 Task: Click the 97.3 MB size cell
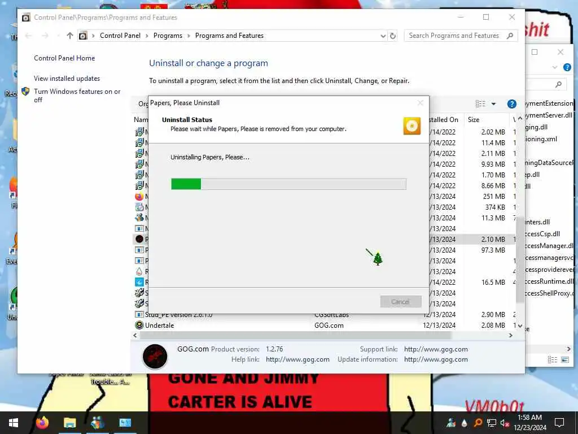(x=493, y=250)
